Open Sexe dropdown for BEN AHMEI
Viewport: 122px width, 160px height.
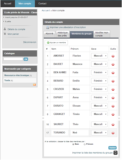coord(99,72)
